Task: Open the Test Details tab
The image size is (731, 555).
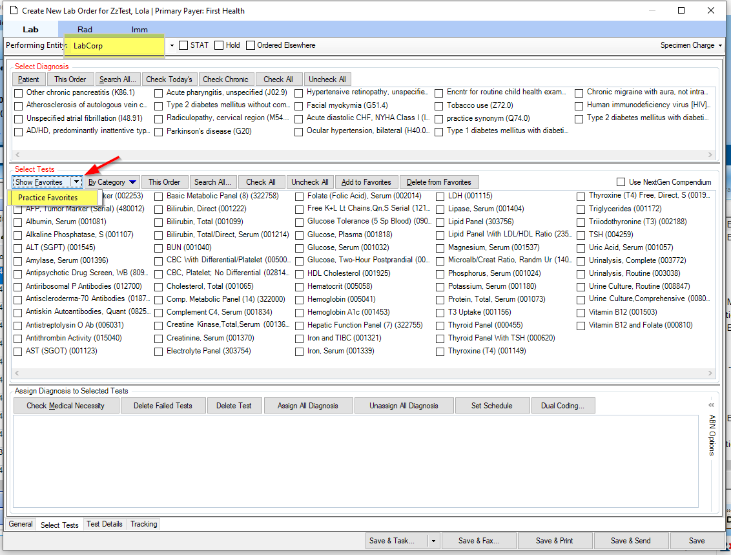Action: (105, 524)
